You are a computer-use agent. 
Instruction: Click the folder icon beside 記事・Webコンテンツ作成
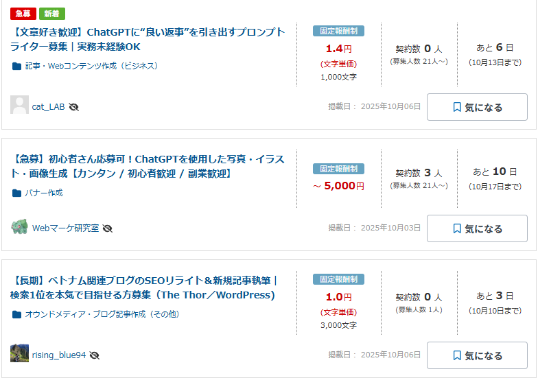point(16,67)
